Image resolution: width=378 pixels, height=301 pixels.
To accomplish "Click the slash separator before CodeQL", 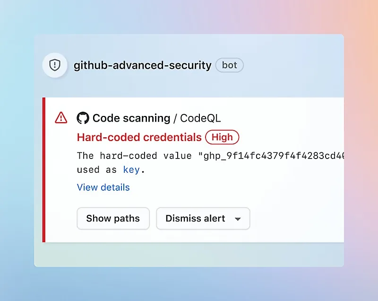I will tap(175, 118).
